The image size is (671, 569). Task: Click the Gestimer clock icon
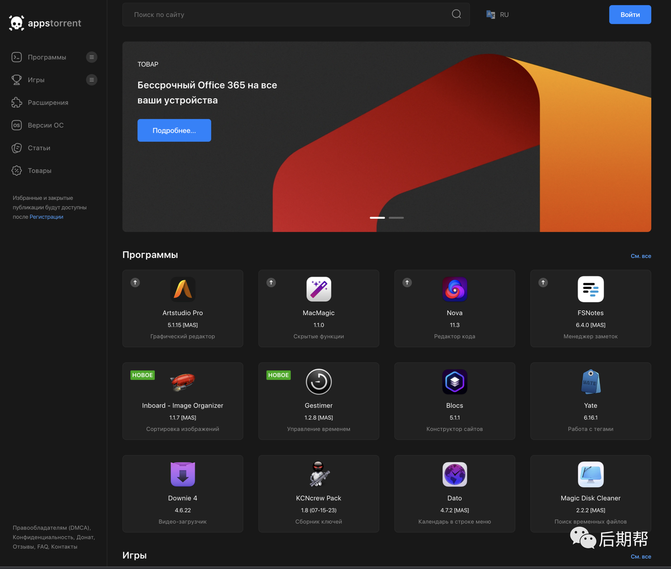point(319,382)
